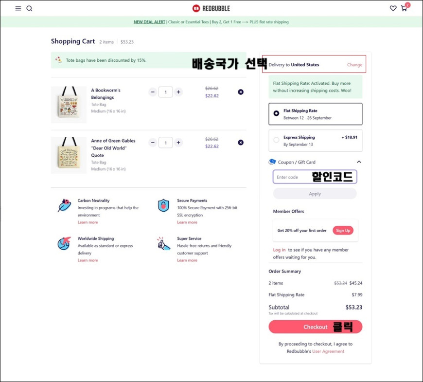The height and width of the screenshot is (382, 423).
Task: Remove A Bookworm's Belongings from cart
Action: tap(241, 92)
